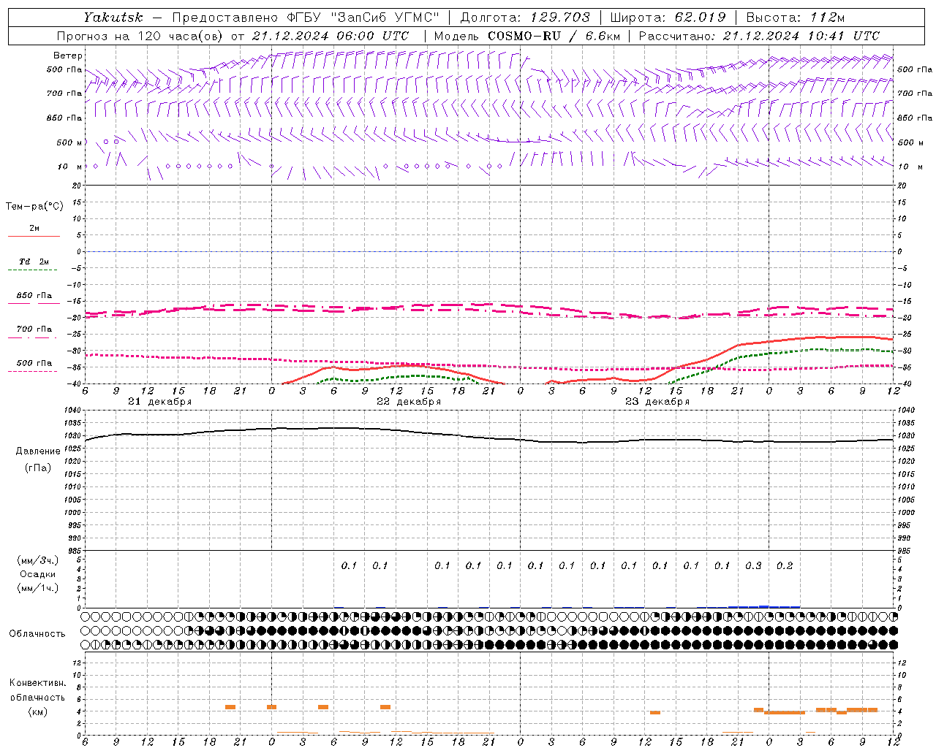The height and width of the screenshot is (748, 936).
Task: Click the 'Долгота: 129.703' longitude value
Action: coord(524,18)
